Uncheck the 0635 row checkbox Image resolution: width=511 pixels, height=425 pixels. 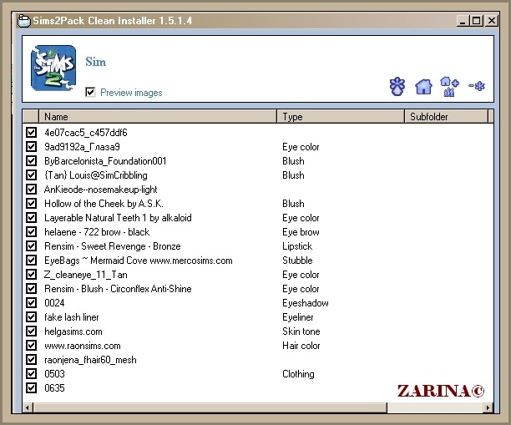(31, 388)
